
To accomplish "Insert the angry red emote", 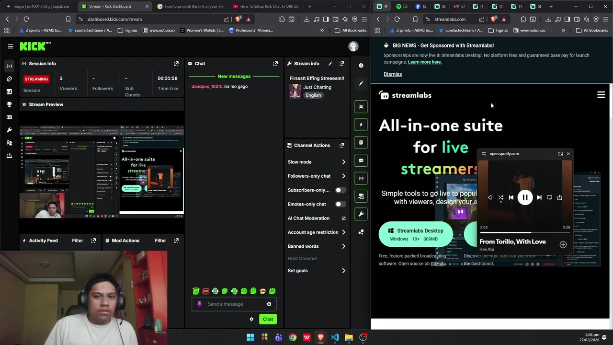I will point(205,291).
